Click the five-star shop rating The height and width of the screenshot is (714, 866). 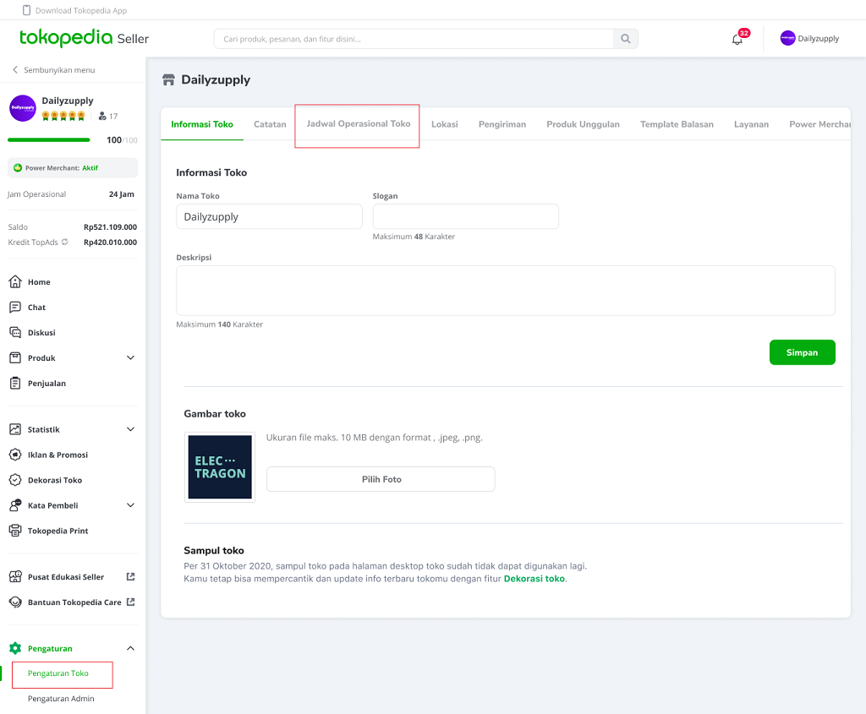63,116
